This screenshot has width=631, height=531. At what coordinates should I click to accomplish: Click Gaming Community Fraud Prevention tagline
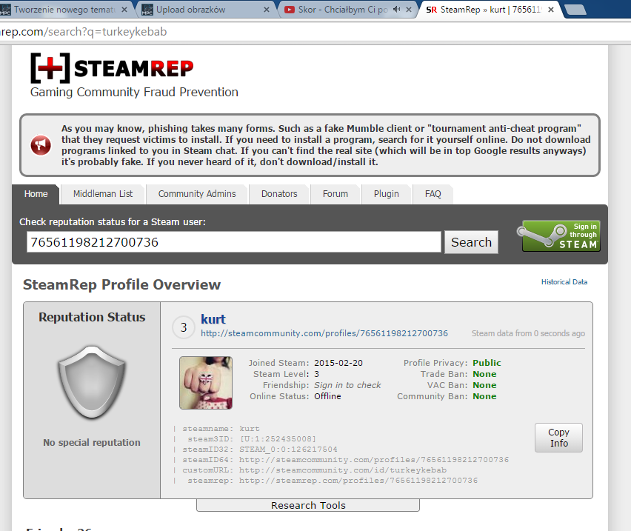[134, 92]
